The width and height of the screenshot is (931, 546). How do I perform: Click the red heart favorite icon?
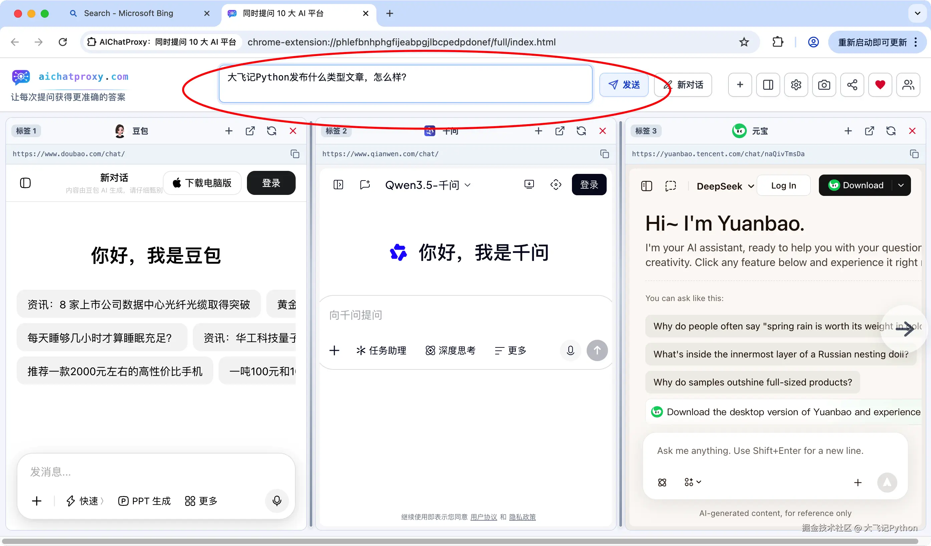click(880, 85)
